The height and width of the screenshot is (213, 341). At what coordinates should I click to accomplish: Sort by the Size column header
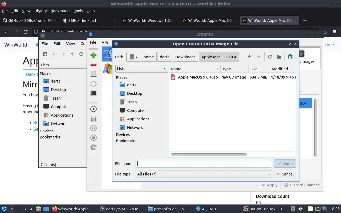click(x=259, y=69)
